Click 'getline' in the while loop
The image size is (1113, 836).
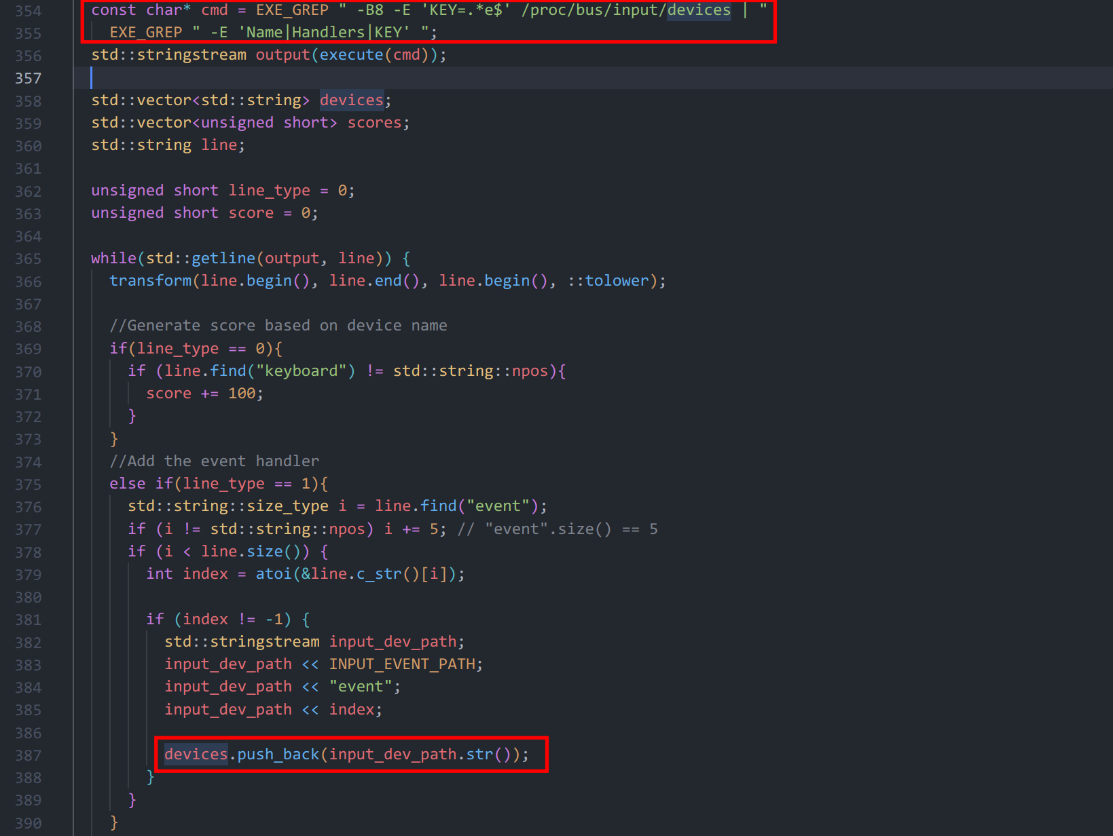point(223,259)
